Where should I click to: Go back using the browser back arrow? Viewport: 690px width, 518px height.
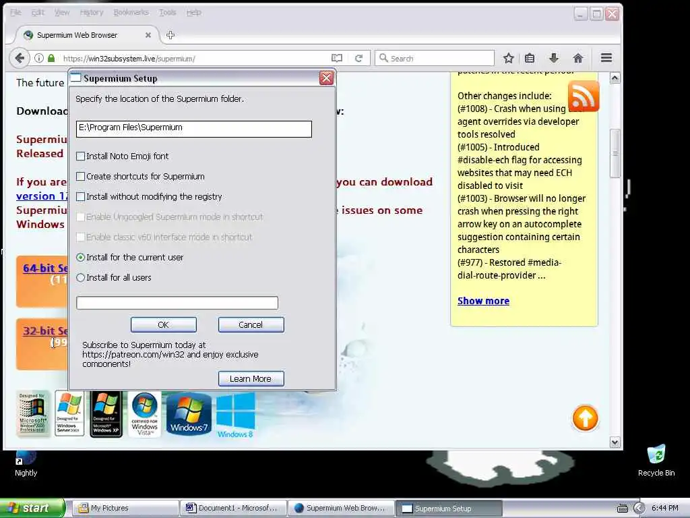point(20,58)
